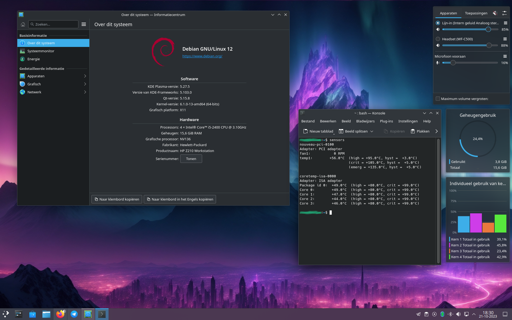512x320 pixels.
Task: Select Energie in the sidebar
Action: click(x=53, y=59)
